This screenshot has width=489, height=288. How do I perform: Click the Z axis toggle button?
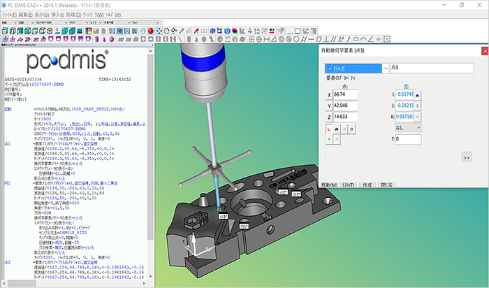pyautogui.click(x=330, y=118)
